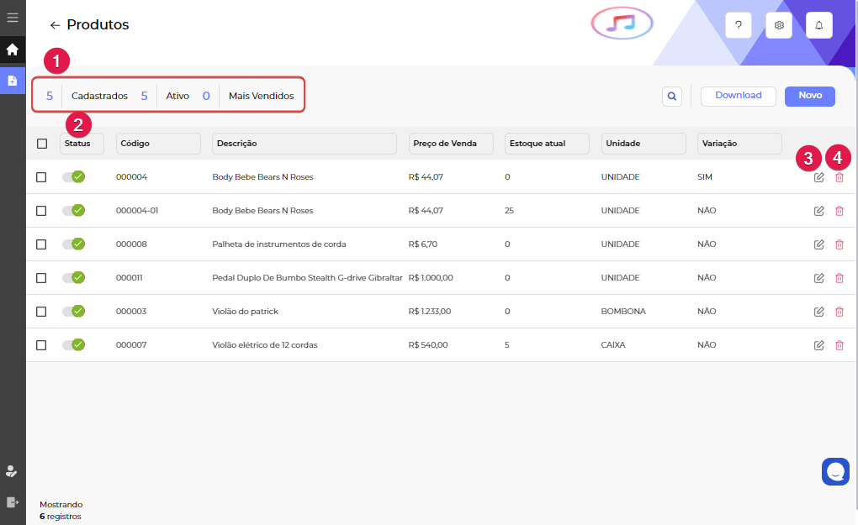Open the hamburger menu in the sidebar
Screen dimensions: 858x525
click(13, 17)
